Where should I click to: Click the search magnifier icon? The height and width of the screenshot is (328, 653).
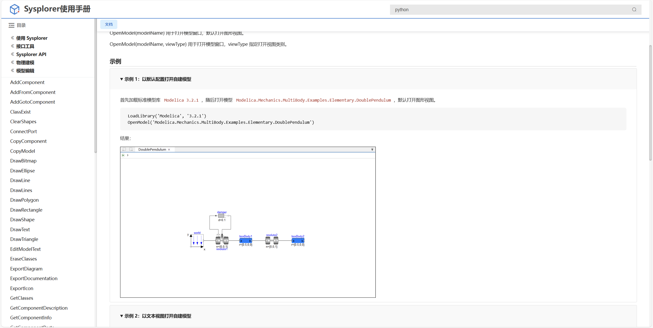[634, 10]
